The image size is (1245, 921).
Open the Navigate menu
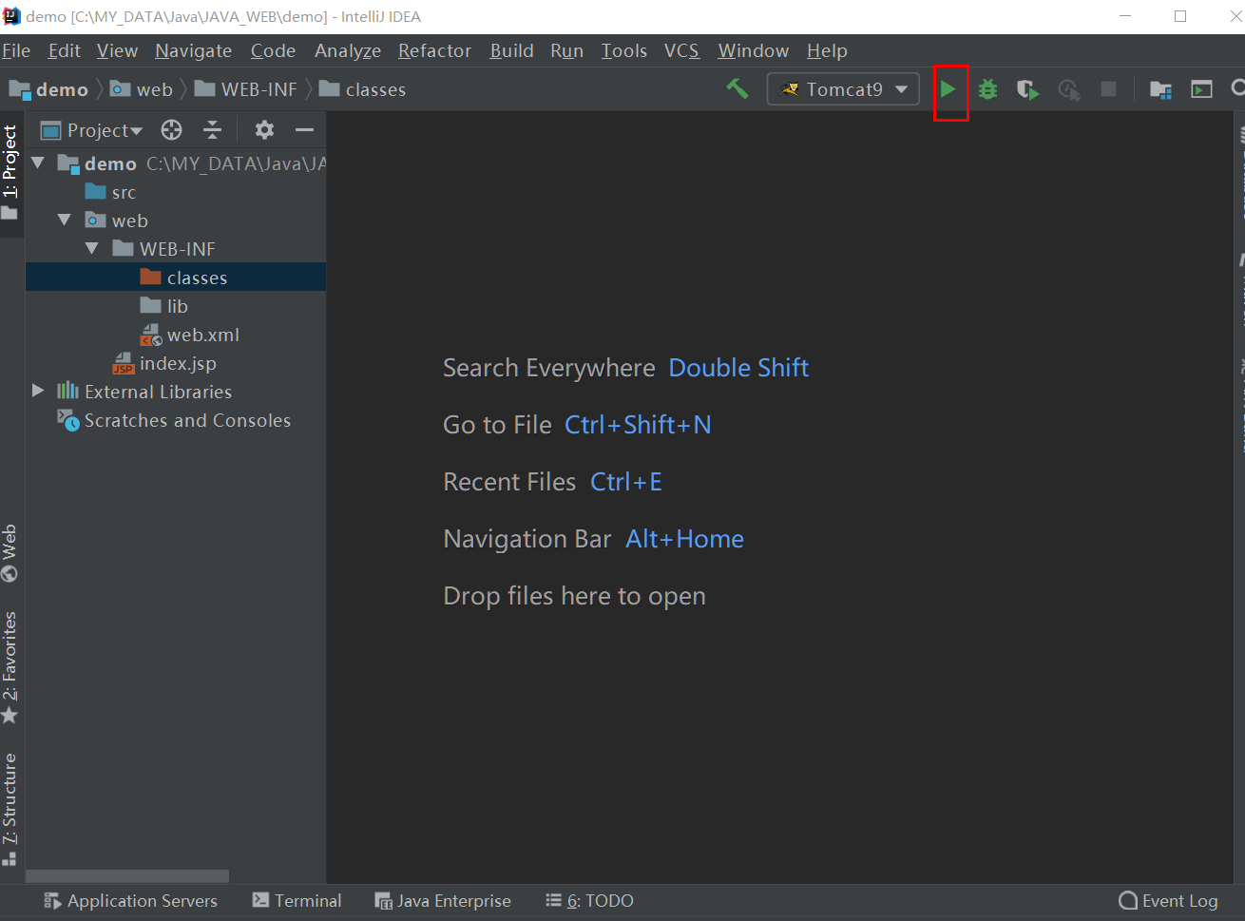click(194, 50)
